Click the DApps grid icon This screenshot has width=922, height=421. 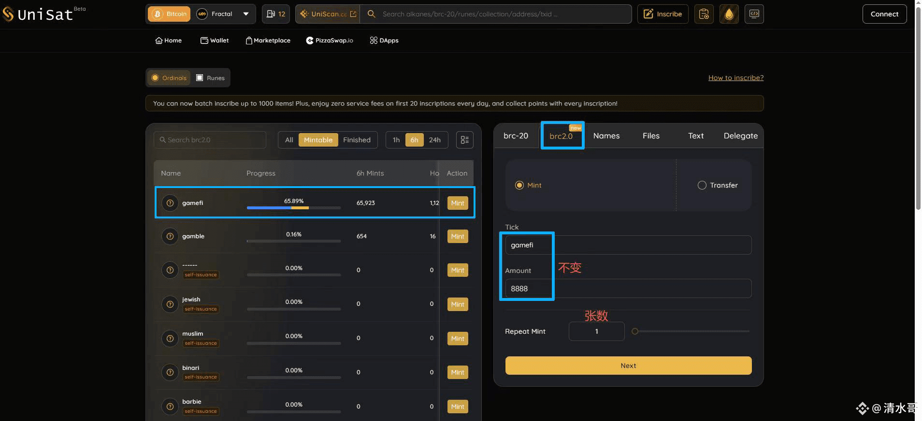pos(374,41)
